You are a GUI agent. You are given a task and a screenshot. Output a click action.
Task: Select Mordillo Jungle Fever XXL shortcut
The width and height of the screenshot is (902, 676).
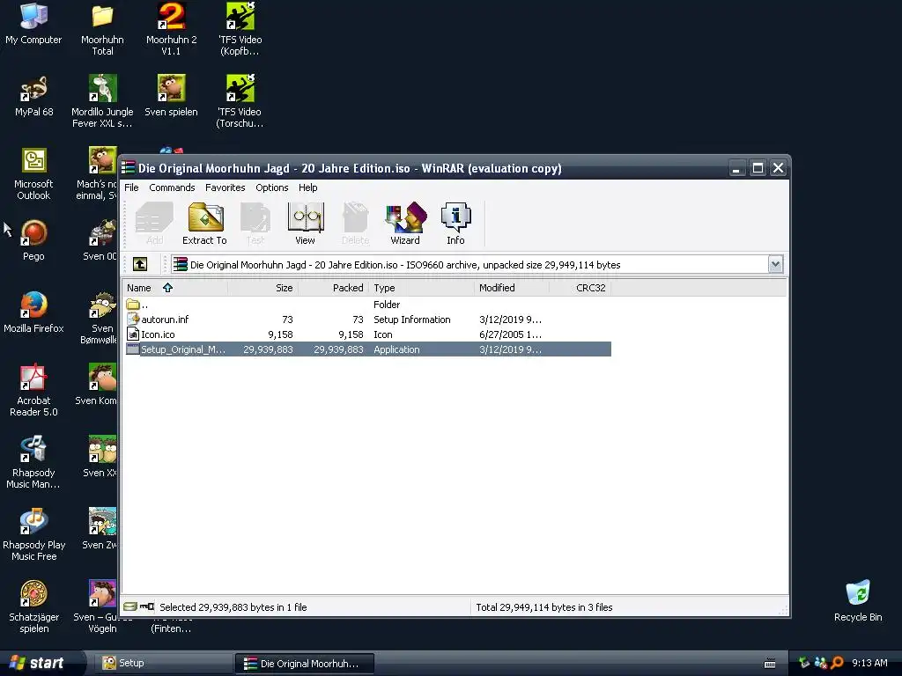[x=102, y=101]
